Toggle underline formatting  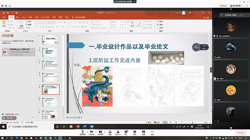(x=43, y=27)
